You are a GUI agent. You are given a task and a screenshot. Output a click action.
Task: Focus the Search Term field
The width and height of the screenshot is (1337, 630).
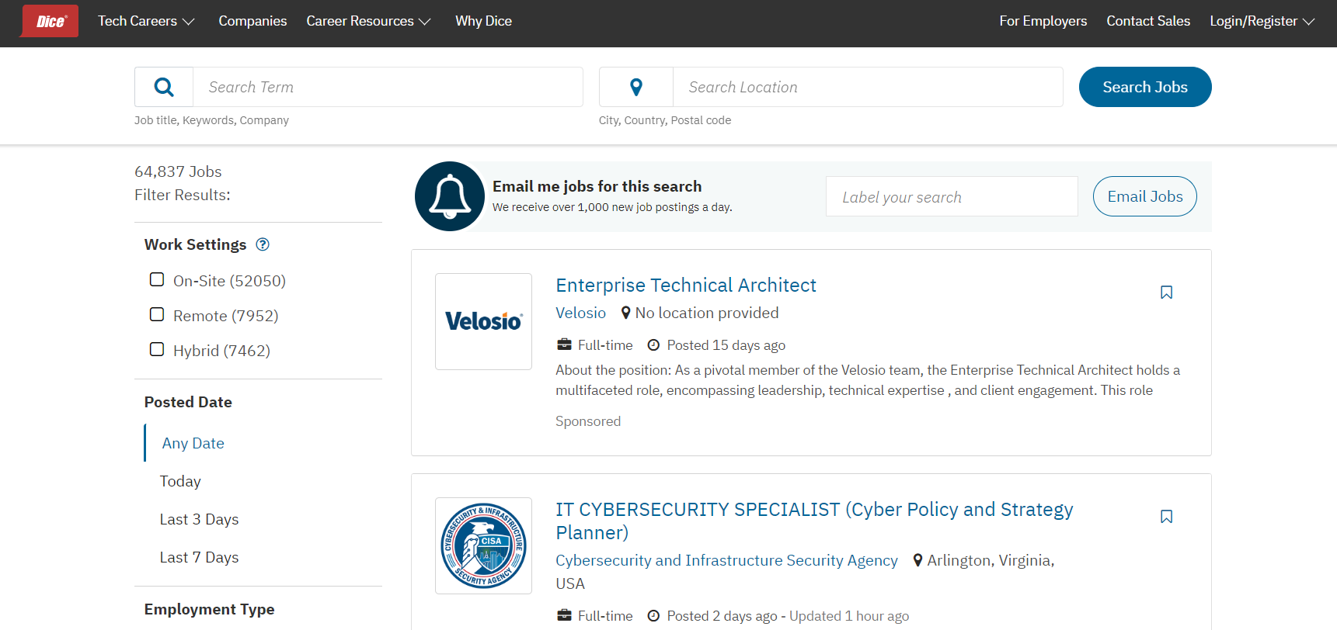click(x=388, y=87)
